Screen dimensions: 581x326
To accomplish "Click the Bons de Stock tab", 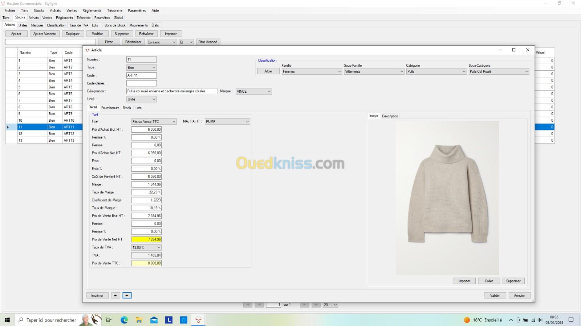I will tap(115, 25).
